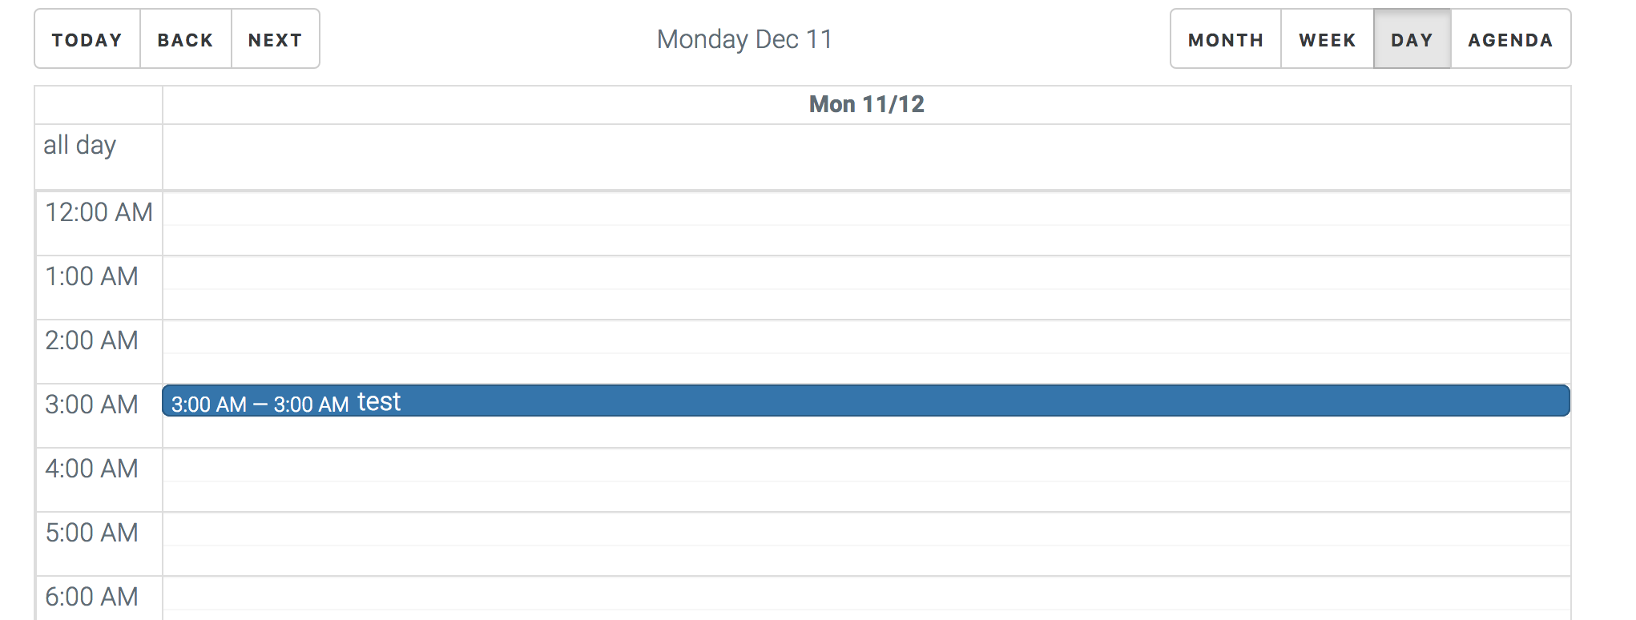Click the 12:00 AM hour label
This screenshot has height=620, width=1636.
click(98, 212)
